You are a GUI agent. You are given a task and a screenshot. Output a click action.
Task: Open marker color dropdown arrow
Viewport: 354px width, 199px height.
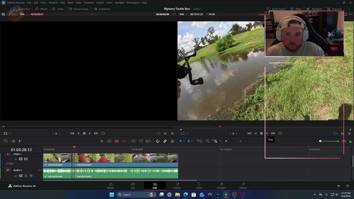click(x=192, y=141)
